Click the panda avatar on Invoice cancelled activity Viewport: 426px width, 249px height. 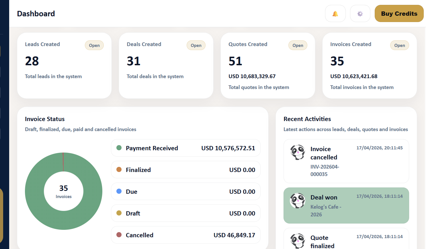pyautogui.click(x=297, y=152)
